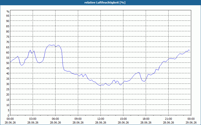Click the y-axis origin label '0'
This screenshot has height=125, width=201.
(x=9, y=115)
